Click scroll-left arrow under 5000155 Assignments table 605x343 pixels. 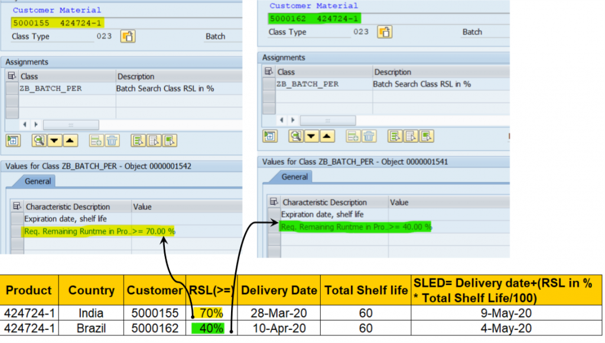[25, 125]
